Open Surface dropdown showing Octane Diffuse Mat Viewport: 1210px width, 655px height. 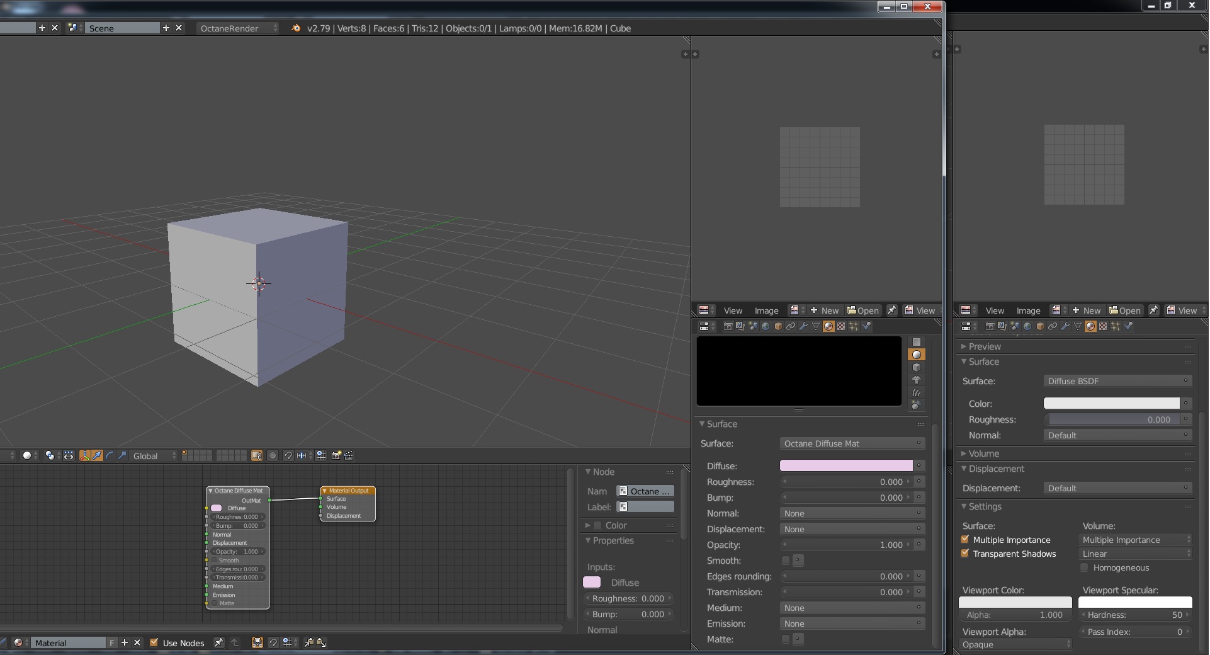[x=852, y=443]
